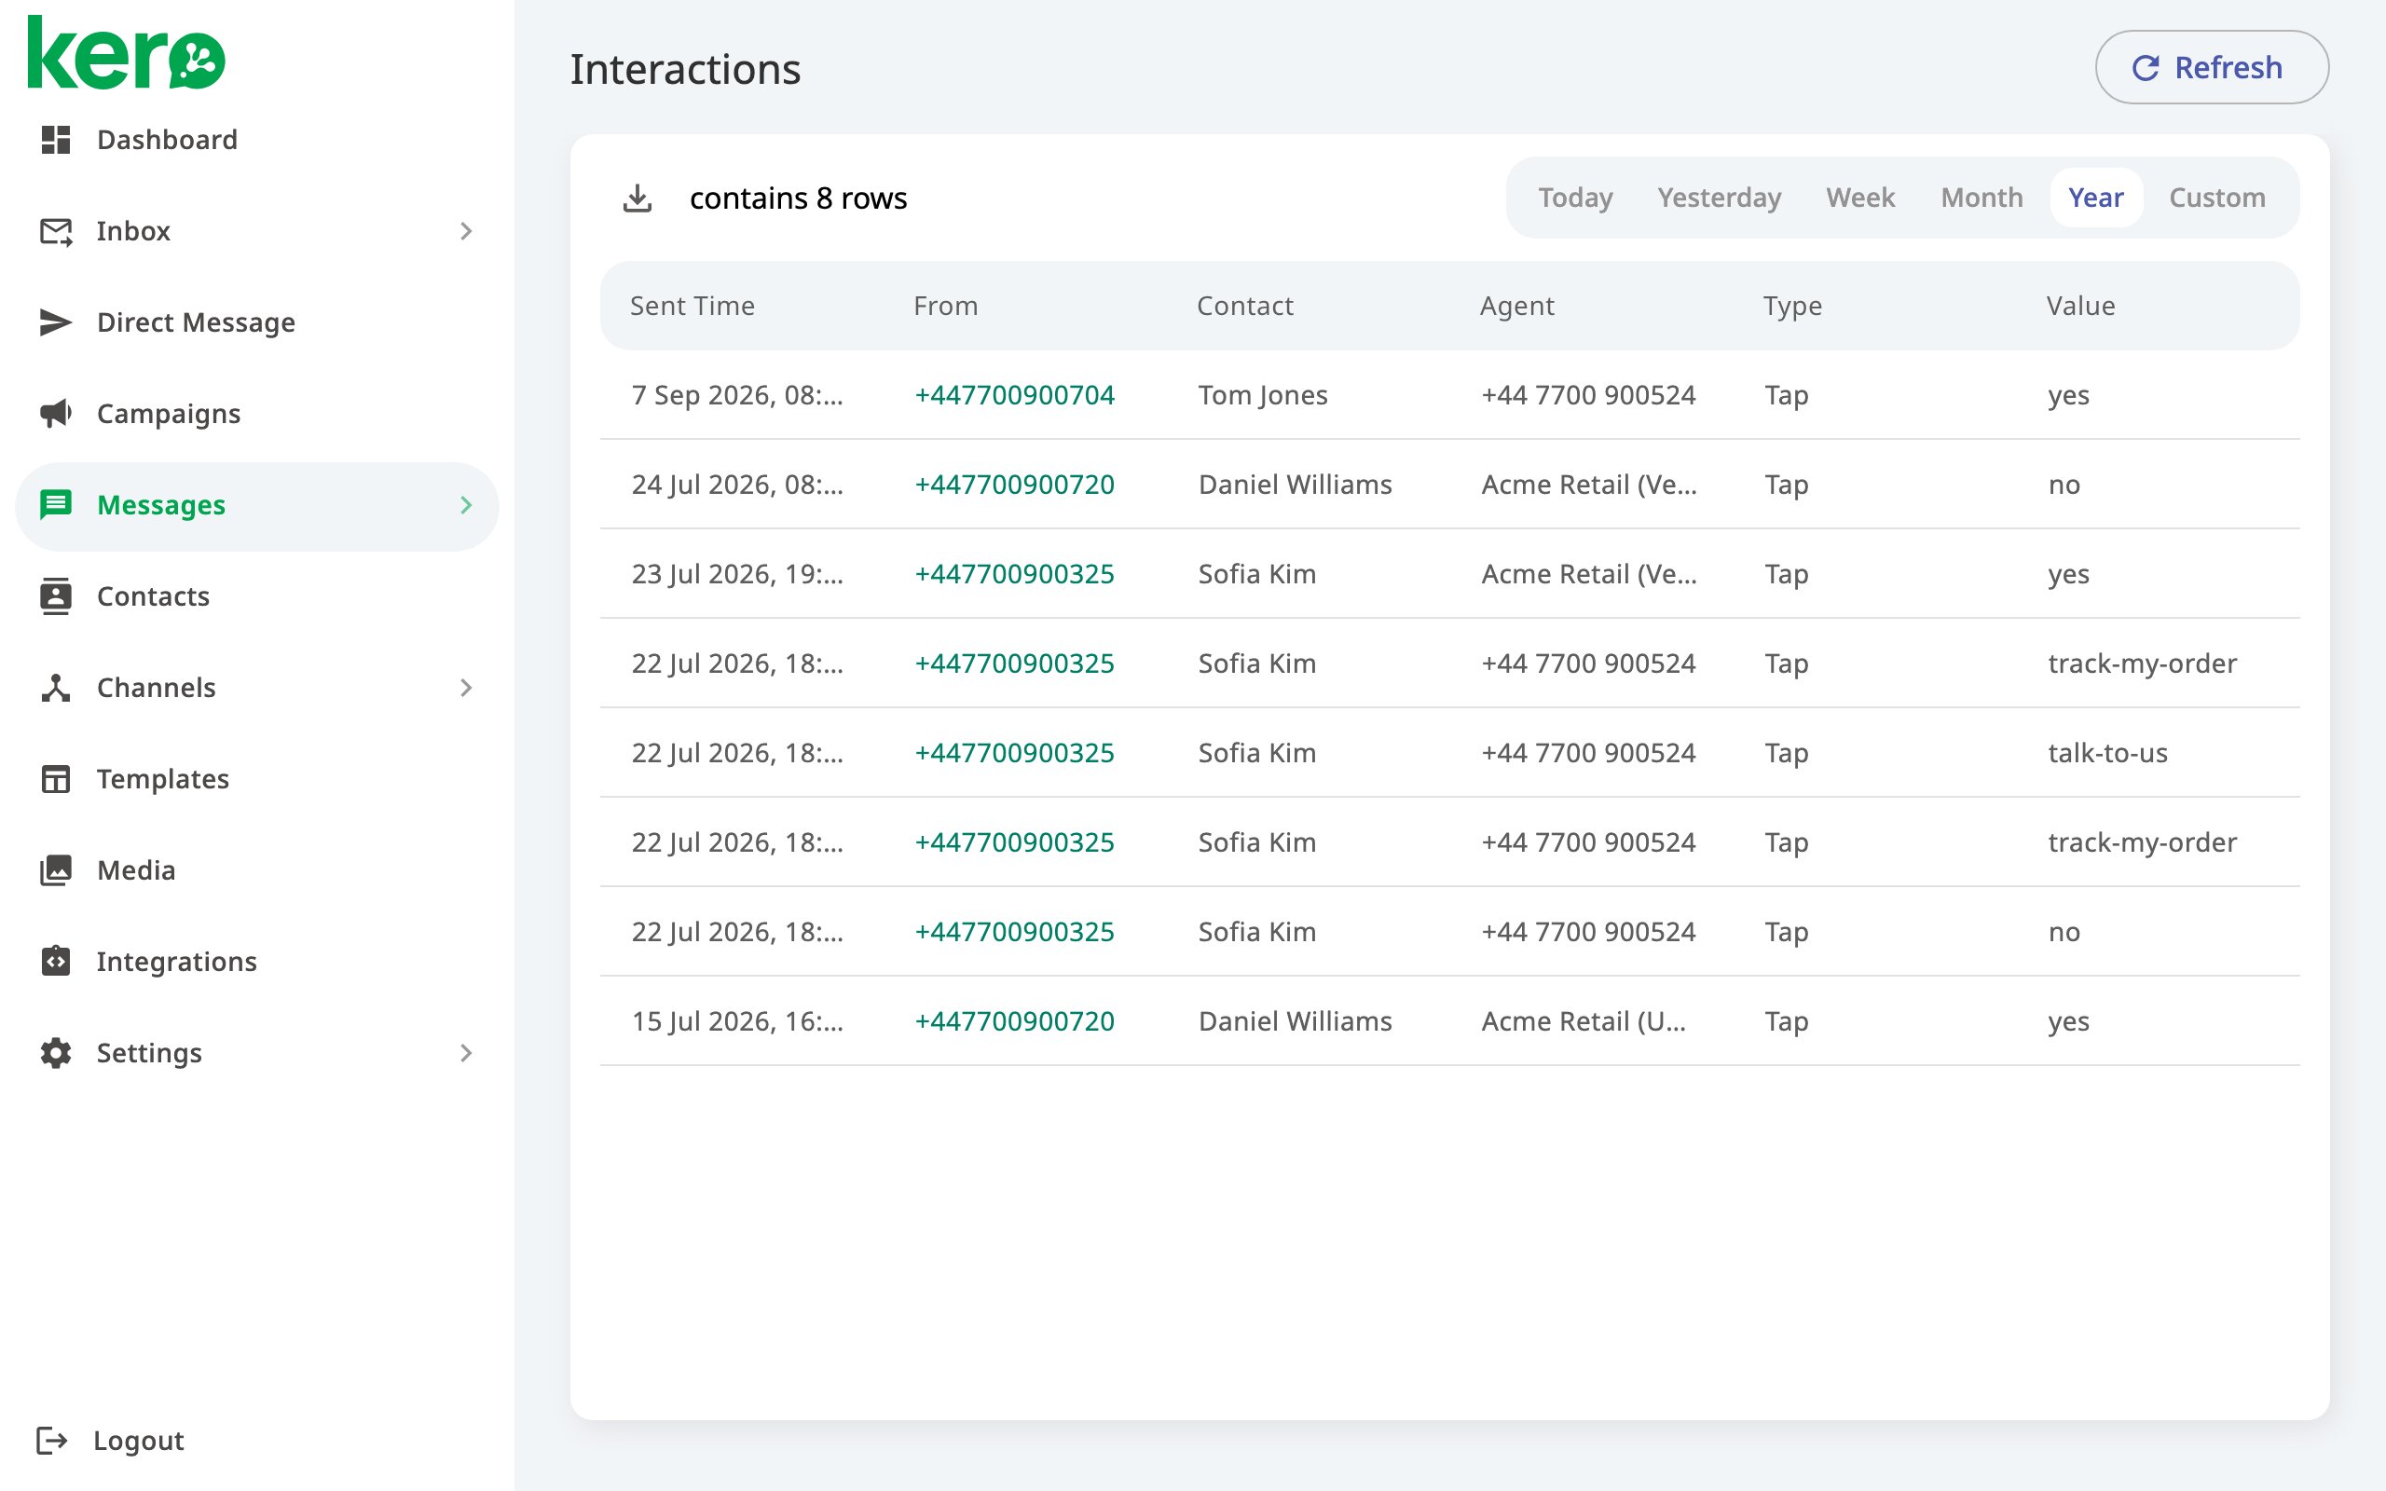Filter interactions by Week

click(x=1860, y=198)
